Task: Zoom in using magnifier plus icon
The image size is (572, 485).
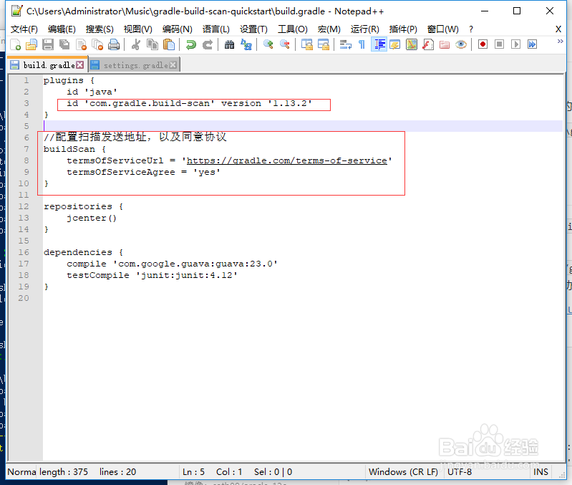Action: pos(268,44)
